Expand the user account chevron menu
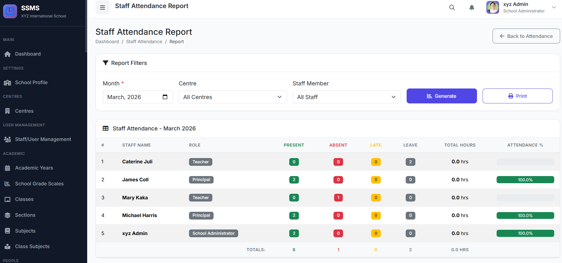This screenshot has height=263, width=562. click(554, 7)
